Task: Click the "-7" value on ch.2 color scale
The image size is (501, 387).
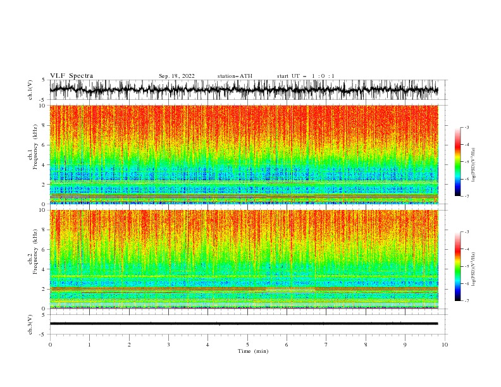Action: tap(467, 300)
